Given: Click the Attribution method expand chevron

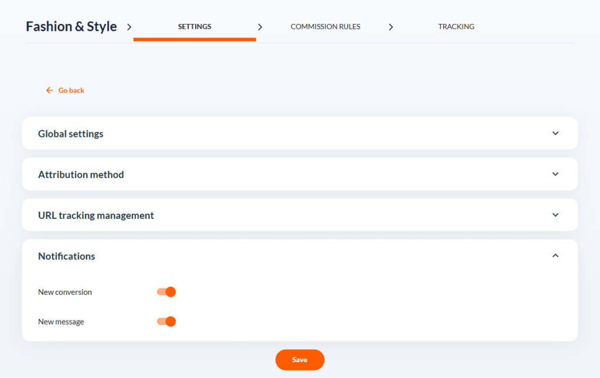Looking at the screenshot, I should 555,174.
